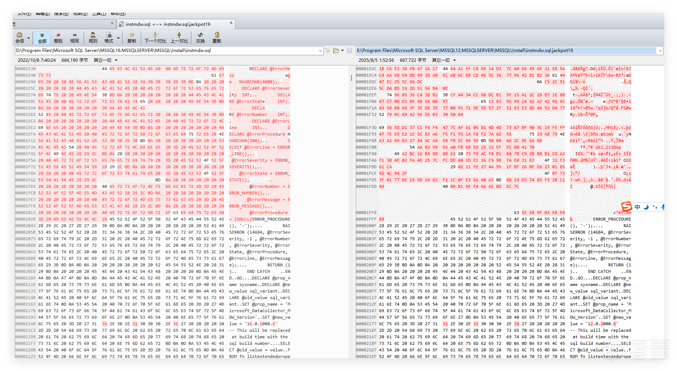Click left pane text 'SEVERITY(),..'
The image size is (677, 371).
[x=246, y=167]
